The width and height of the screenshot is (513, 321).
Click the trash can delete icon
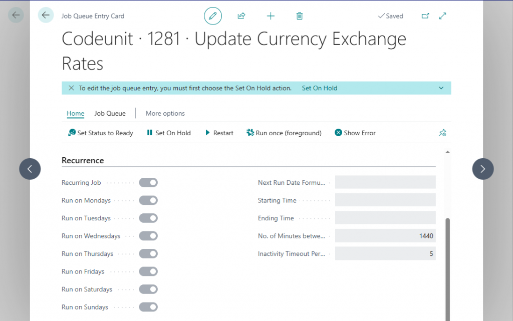300,16
